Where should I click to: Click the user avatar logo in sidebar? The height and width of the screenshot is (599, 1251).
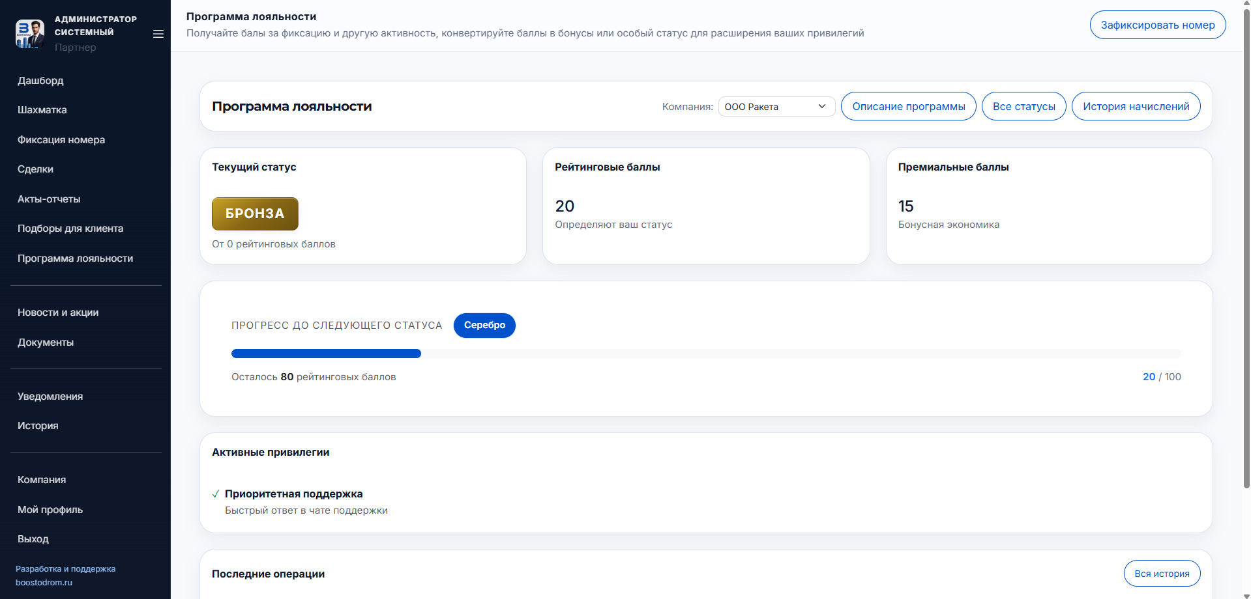point(30,34)
